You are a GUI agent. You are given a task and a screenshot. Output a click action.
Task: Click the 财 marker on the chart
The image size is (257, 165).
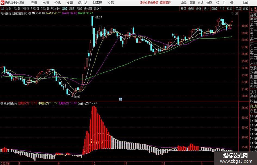[x=120, y=99]
